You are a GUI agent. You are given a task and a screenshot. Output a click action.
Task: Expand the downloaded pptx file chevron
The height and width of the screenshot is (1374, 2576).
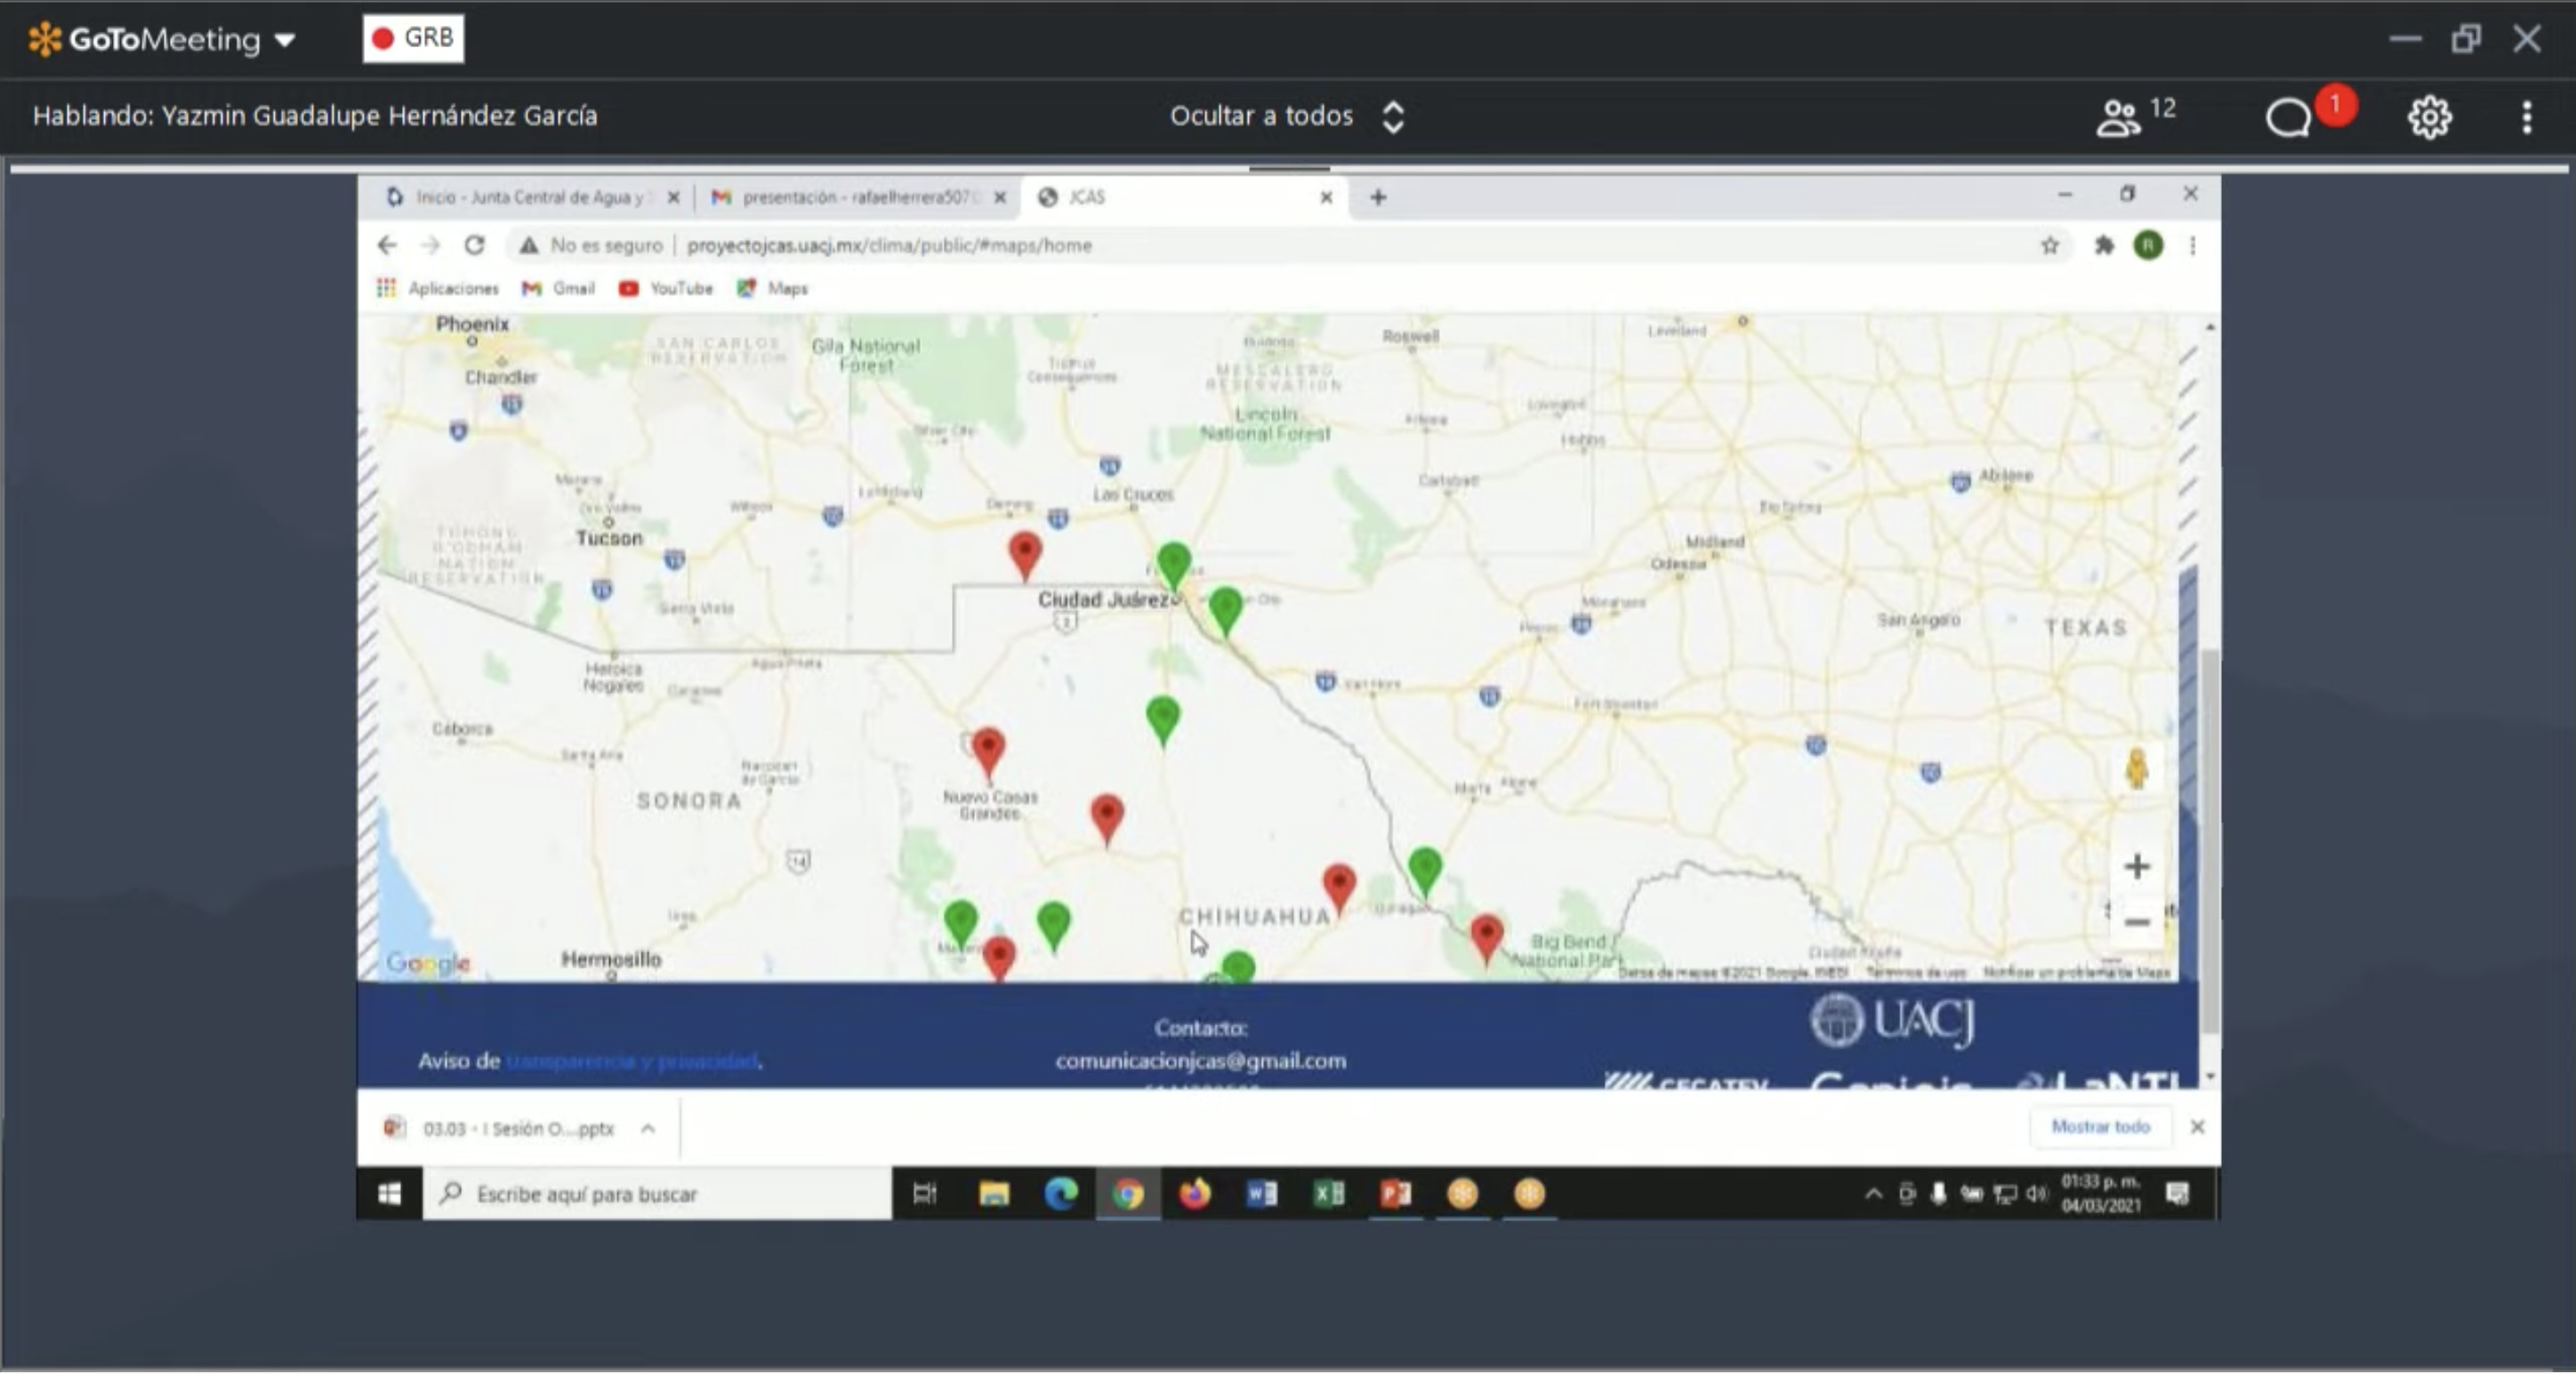click(648, 1128)
